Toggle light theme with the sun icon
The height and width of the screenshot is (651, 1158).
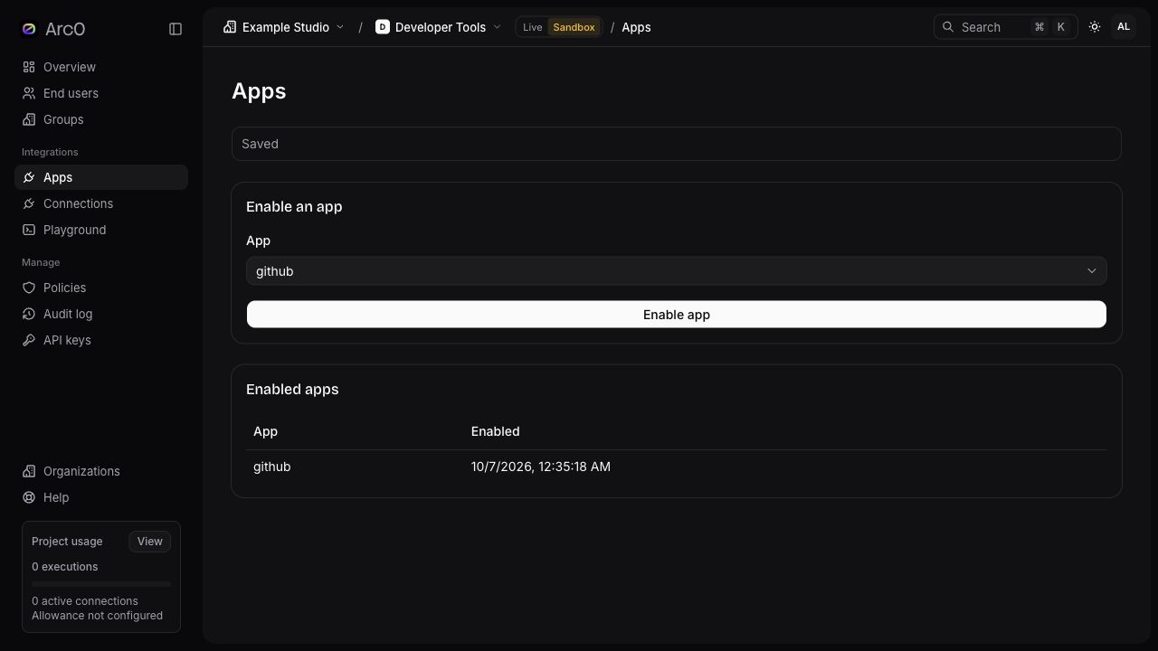(1095, 27)
